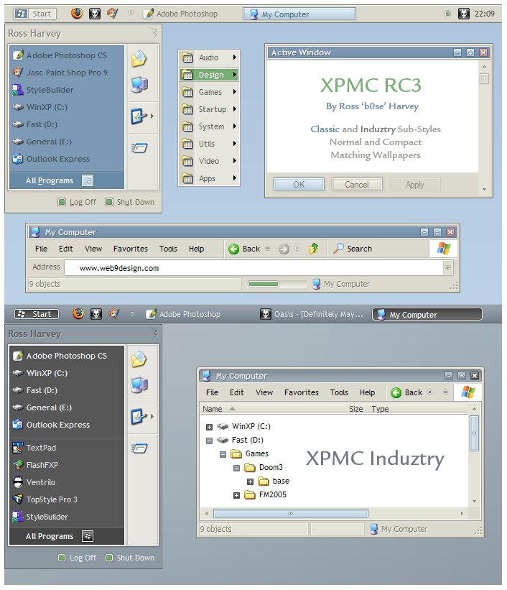The height and width of the screenshot is (590, 507).
Task: Click All Programs in blue start menu
Action: click(67, 180)
